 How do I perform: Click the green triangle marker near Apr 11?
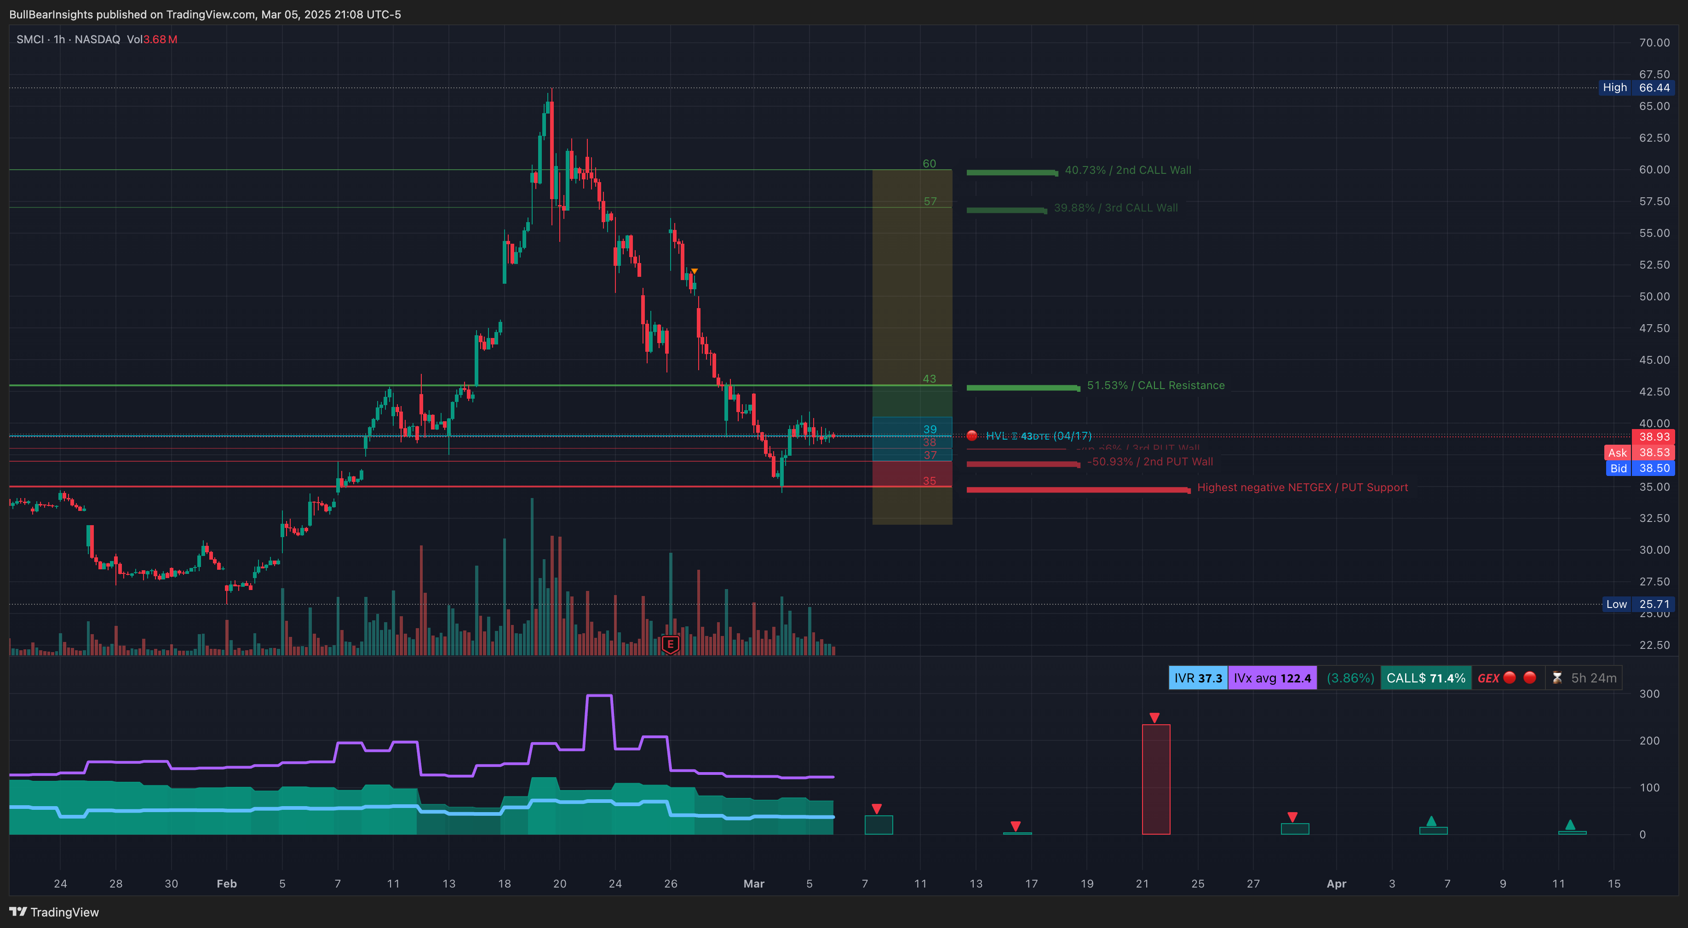tap(1570, 825)
